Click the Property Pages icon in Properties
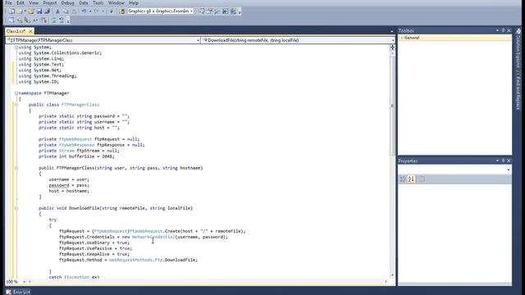The image size is (525, 295). point(422,179)
